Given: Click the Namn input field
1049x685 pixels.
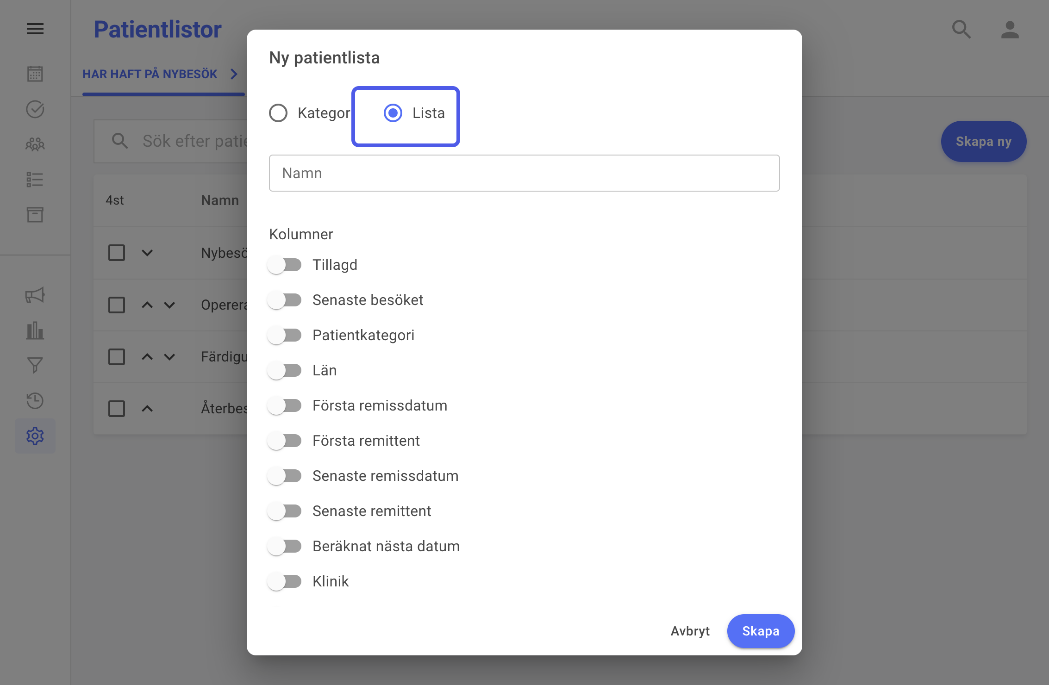Looking at the screenshot, I should click(524, 173).
